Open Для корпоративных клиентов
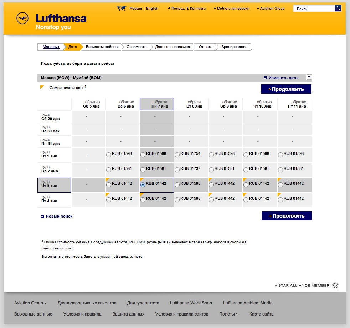Viewport: 350px width, 328px height. point(87,303)
